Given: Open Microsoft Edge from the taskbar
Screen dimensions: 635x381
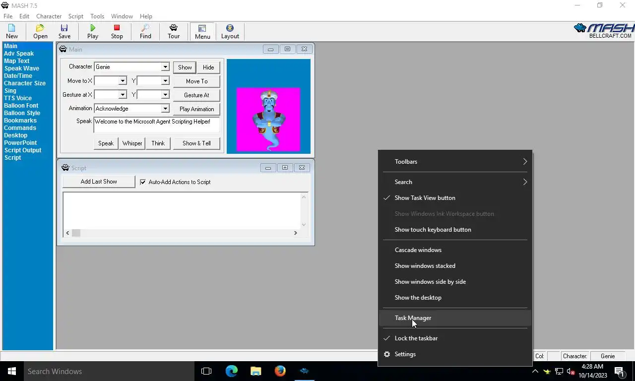Looking at the screenshot, I should [x=231, y=371].
